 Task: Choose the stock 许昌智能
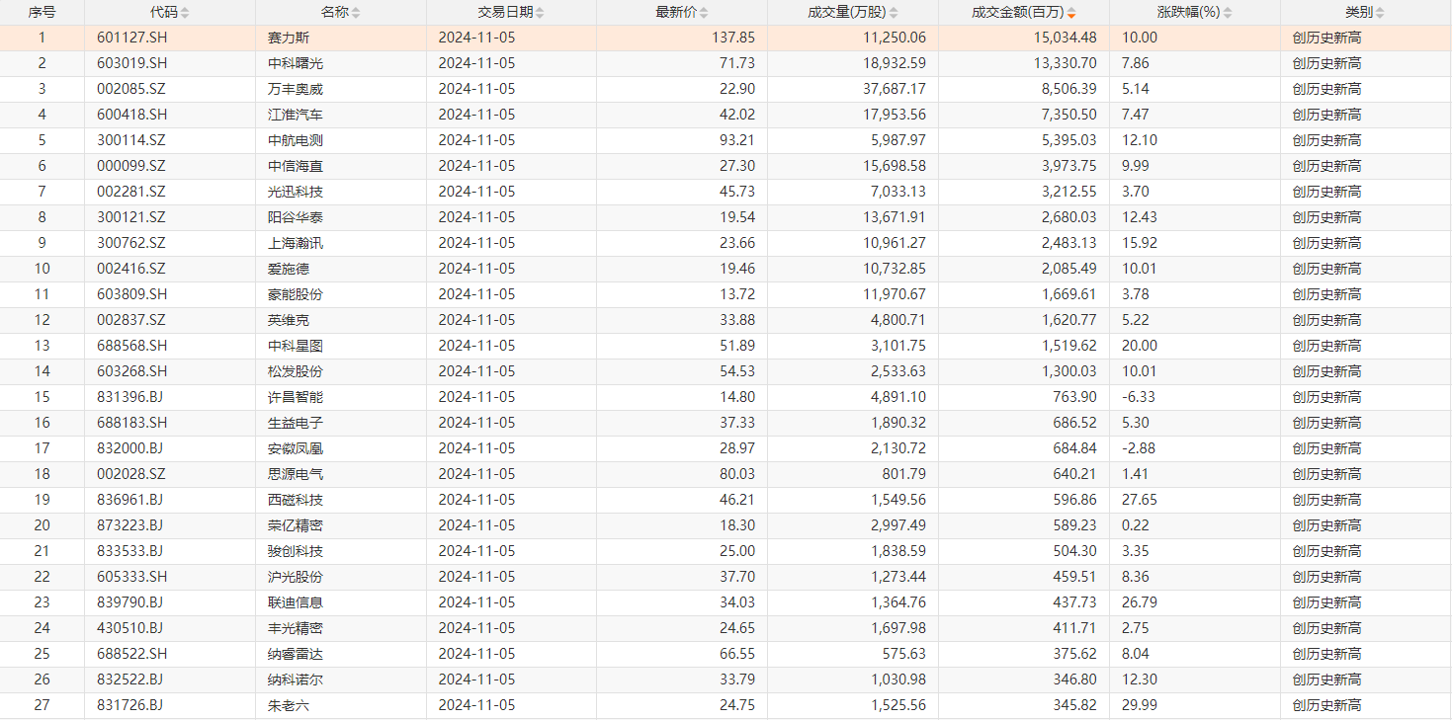[x=296, y=397]
